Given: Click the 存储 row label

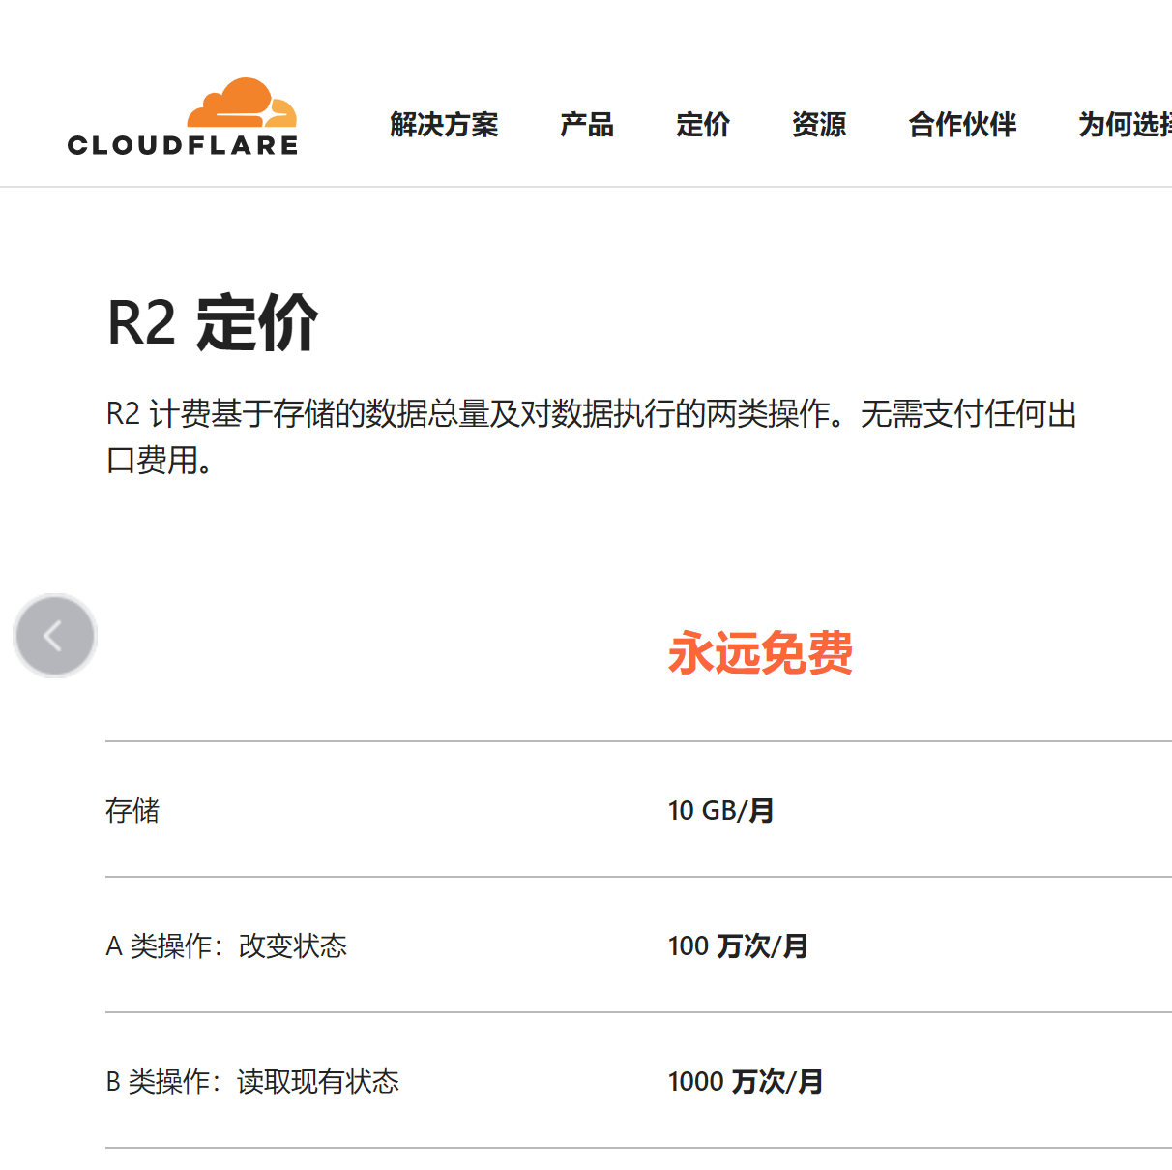Looking at the screenshot, I should point(132,810).
